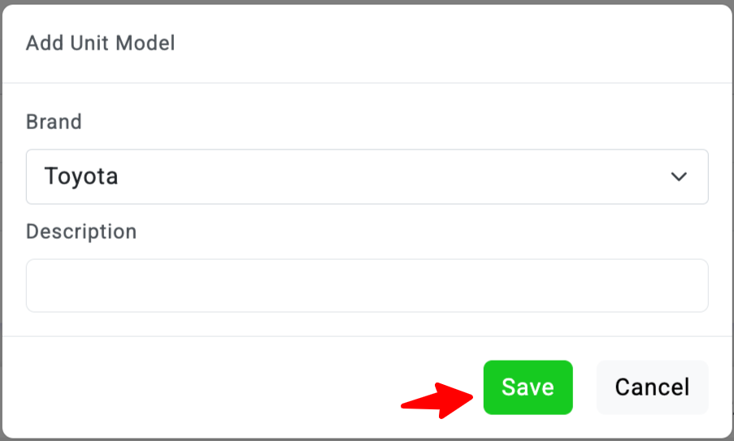Click the word Save on green button

click(x=528, y=387)
